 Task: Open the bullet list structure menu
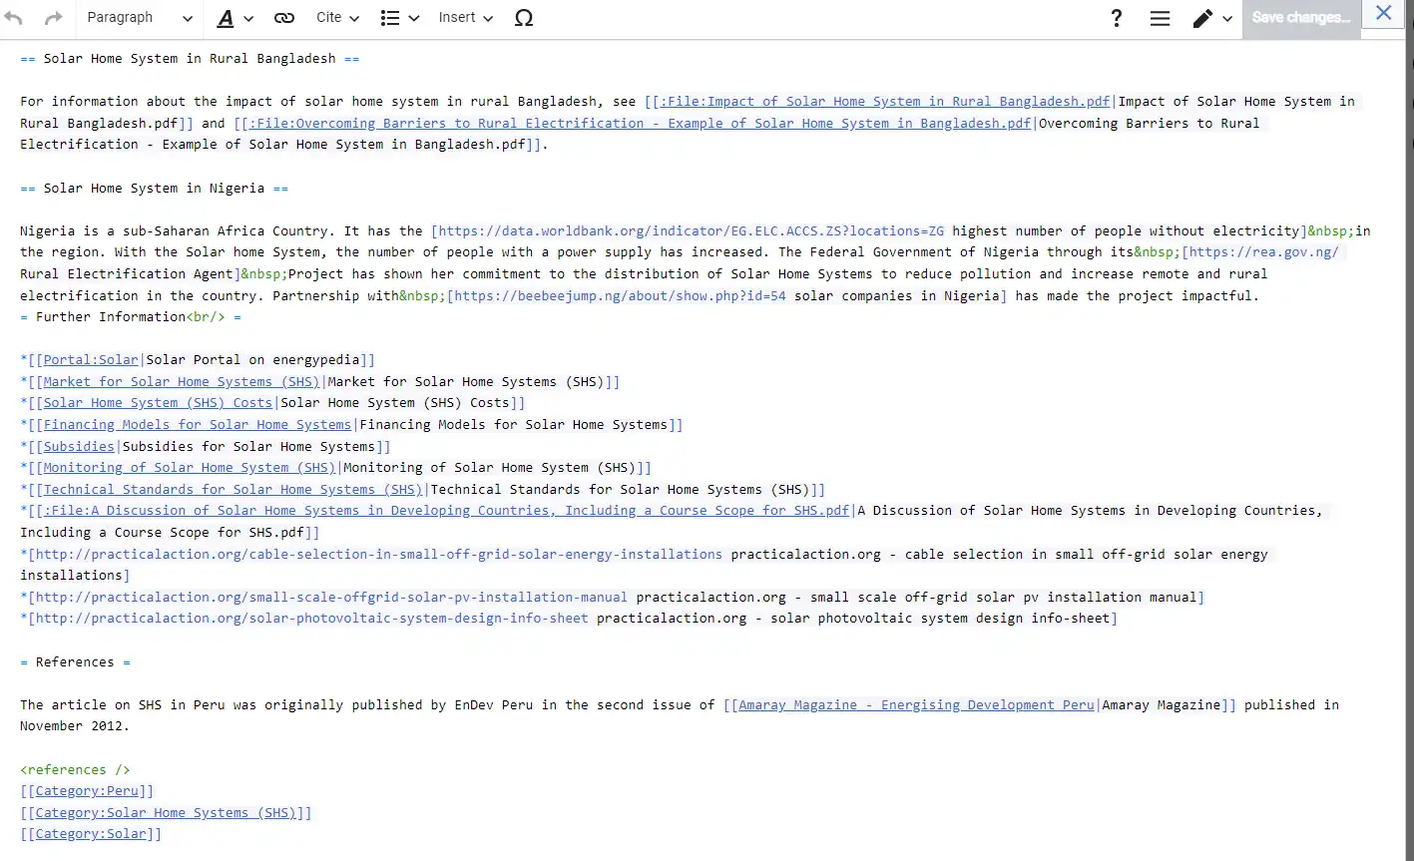coord(399,18)
